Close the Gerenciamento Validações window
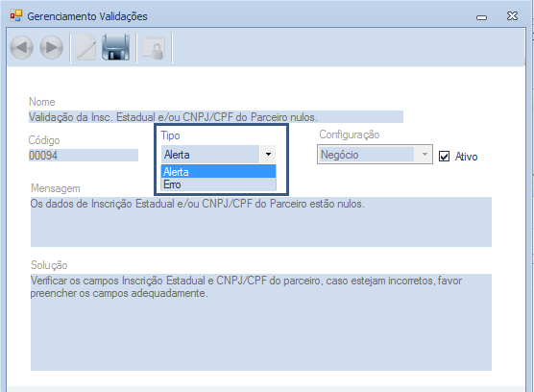Screen dimensions: 534x392 click(512, 16)
